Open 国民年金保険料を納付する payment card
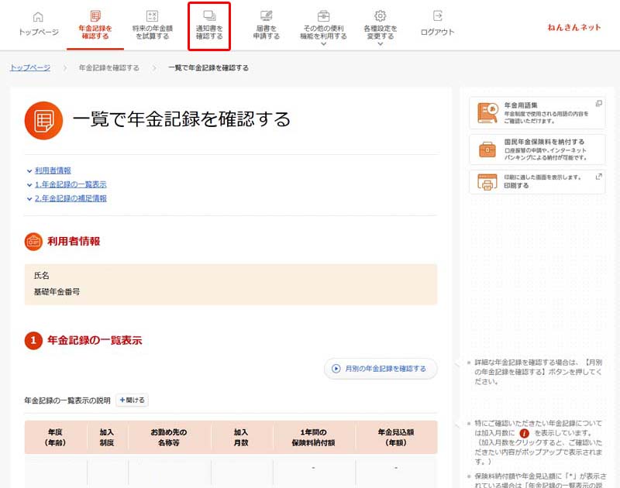 point(536,148)
